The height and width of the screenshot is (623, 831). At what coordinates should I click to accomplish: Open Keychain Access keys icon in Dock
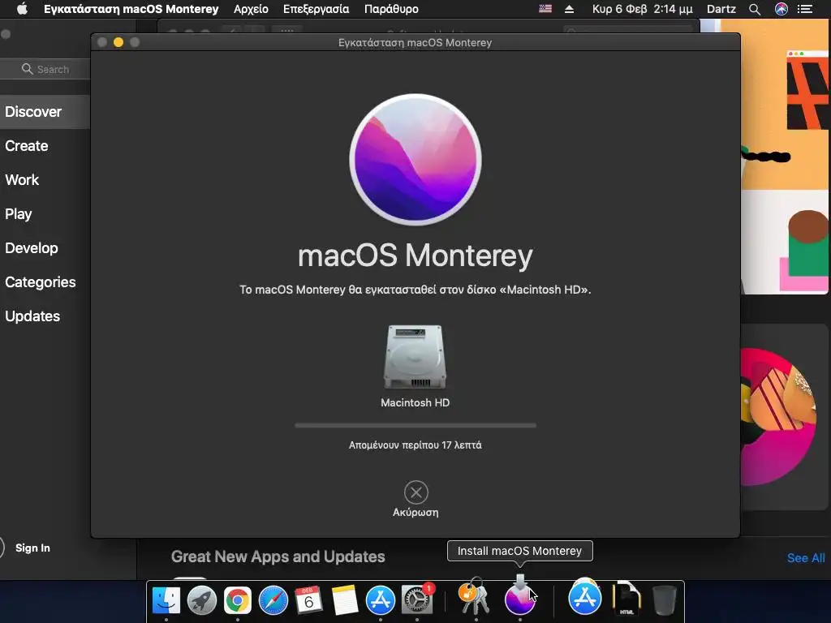(x=473, y=597)
